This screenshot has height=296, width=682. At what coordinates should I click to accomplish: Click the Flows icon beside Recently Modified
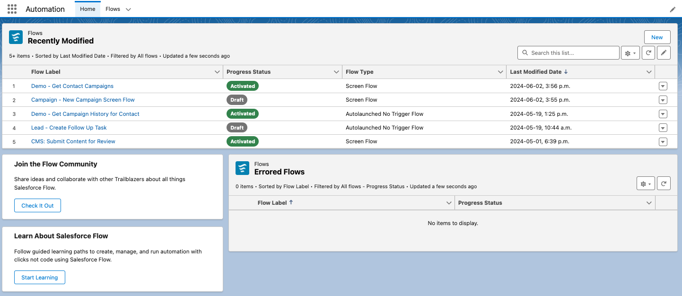click(16, 37)
